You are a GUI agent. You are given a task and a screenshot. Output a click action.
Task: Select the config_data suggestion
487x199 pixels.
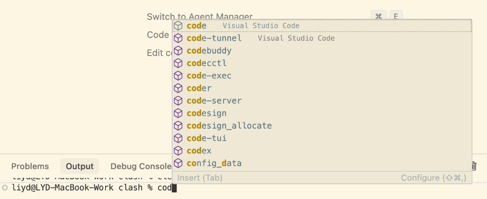214,163
